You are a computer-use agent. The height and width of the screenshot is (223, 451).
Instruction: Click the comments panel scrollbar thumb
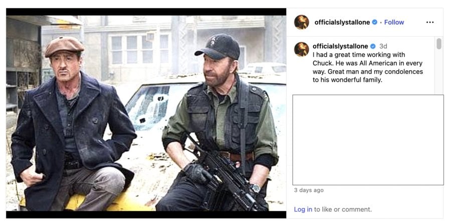439,44
